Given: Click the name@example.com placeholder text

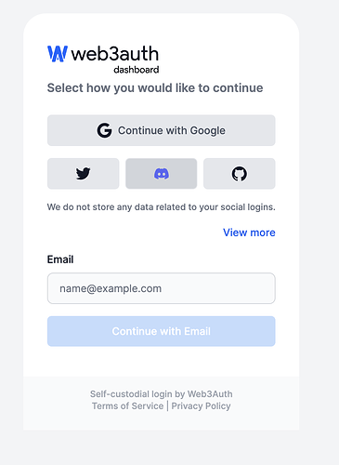Looking at the screenshot, I should coord(111,288).
